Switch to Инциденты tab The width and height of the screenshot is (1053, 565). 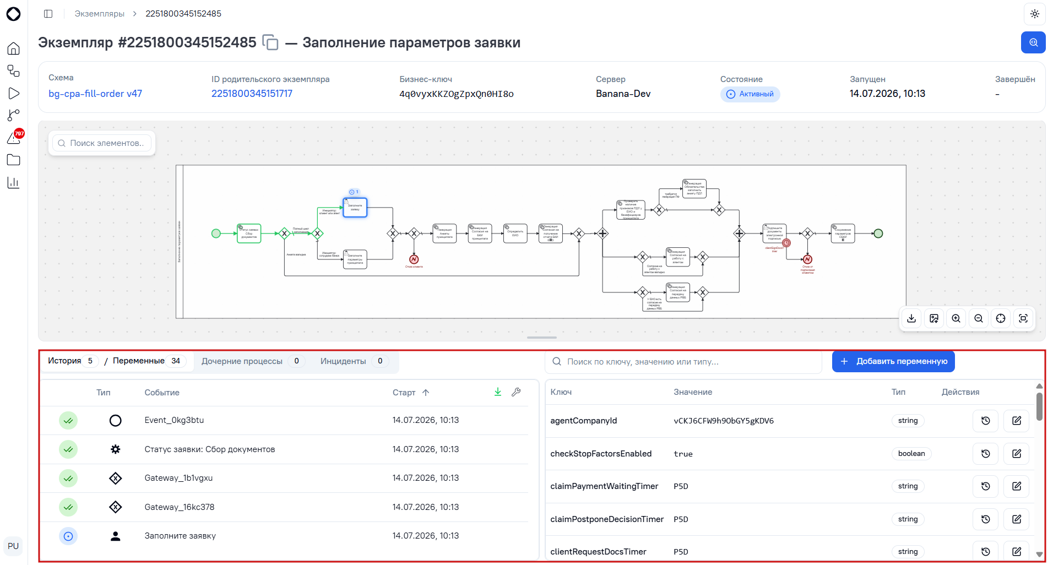coord(354,361)
